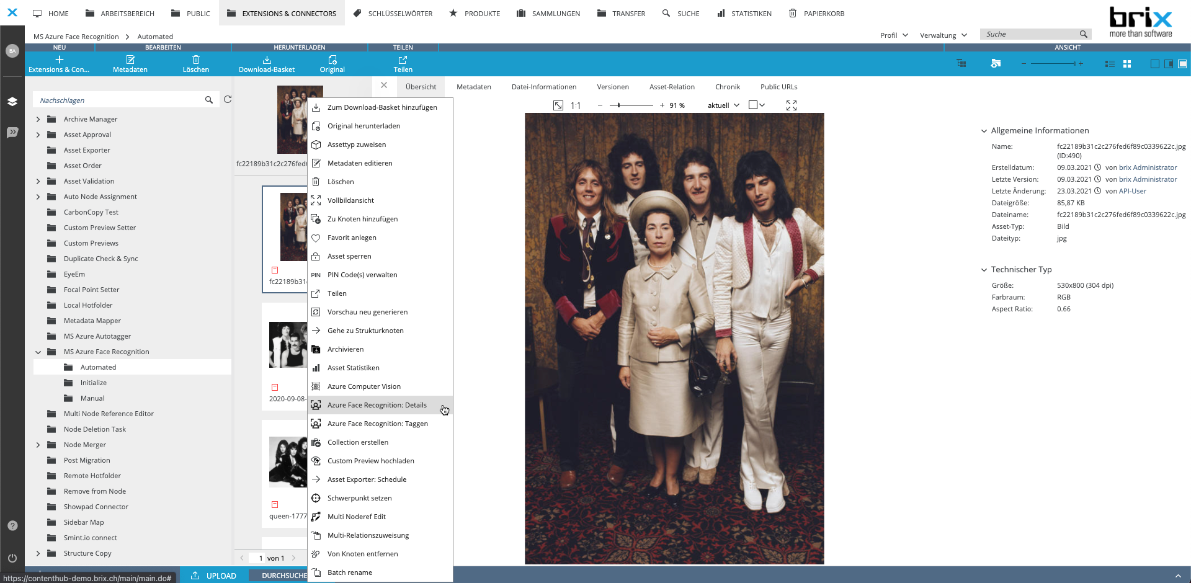The width and height of the screenshot is (1191, 583).
Task: Toggle the checkbox on 2020-09-08 thumbnail
Action: [x=275, y=388]
